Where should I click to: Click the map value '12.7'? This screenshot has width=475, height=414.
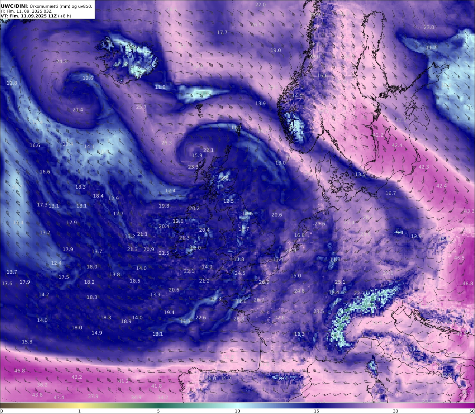[118, 213]
